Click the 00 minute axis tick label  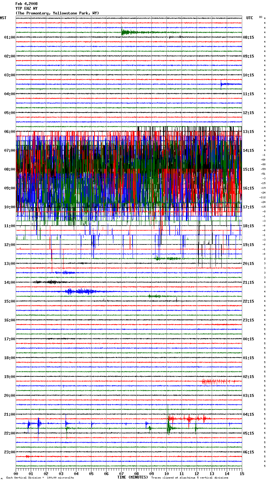point(16,474)
